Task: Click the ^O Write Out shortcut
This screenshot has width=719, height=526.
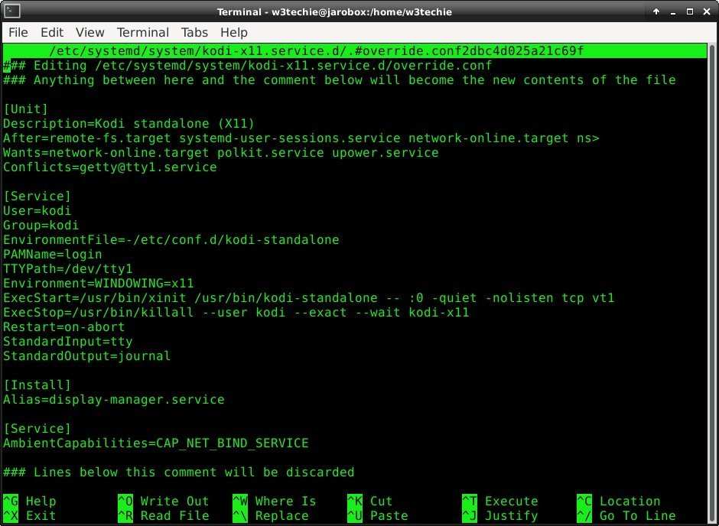Action: [x=164, y=501]
